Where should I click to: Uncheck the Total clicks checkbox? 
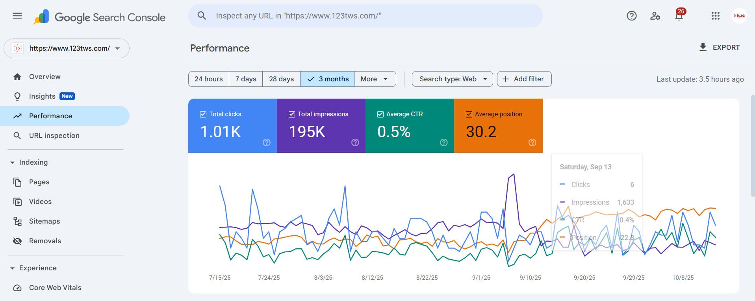point(203,114)
